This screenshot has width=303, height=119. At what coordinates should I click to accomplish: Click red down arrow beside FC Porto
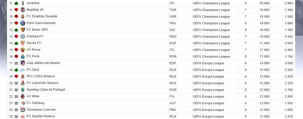click(x=16, y=56)
